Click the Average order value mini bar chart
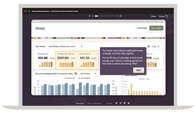Screen dimensions: 194x114 [67, 64]
